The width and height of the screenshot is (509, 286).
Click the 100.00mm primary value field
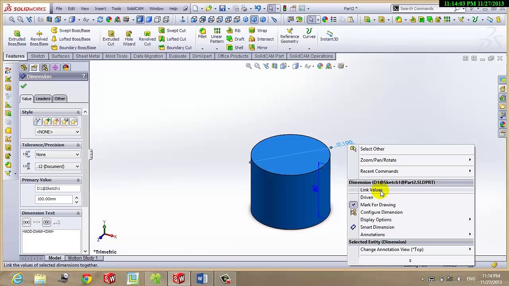54,199
